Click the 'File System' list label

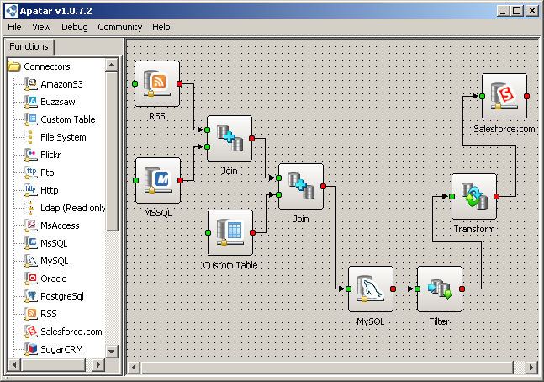tap(63, 137)
